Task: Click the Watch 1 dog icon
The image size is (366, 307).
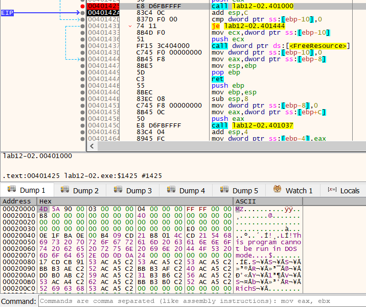Action: 278,190
